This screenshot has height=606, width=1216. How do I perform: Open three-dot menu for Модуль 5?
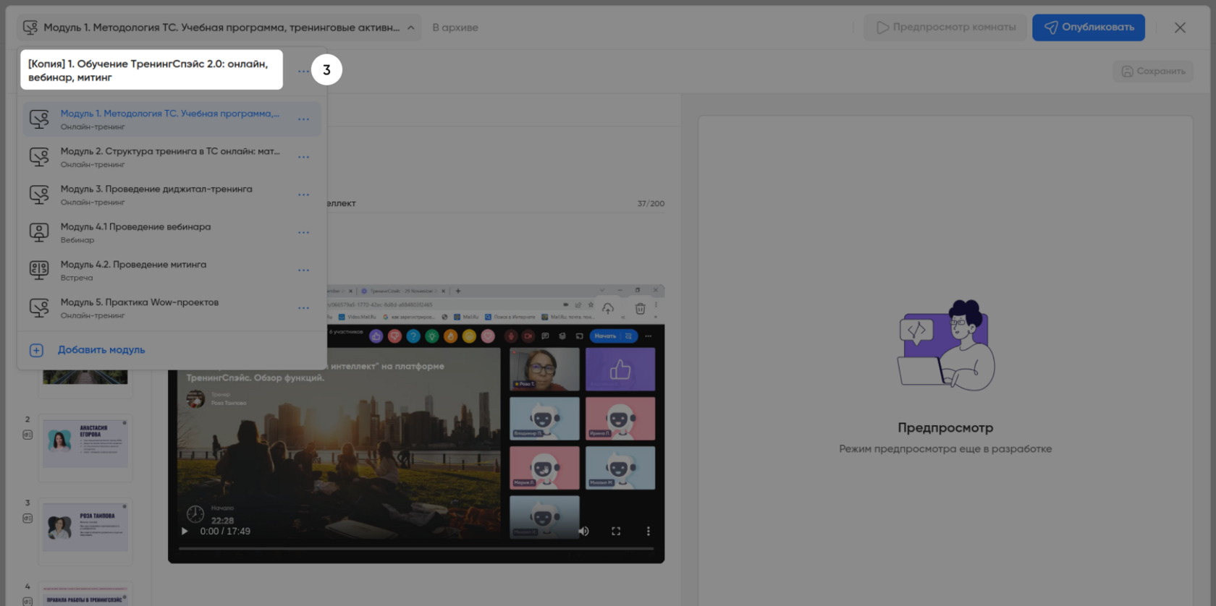click(x=303, y=308)
